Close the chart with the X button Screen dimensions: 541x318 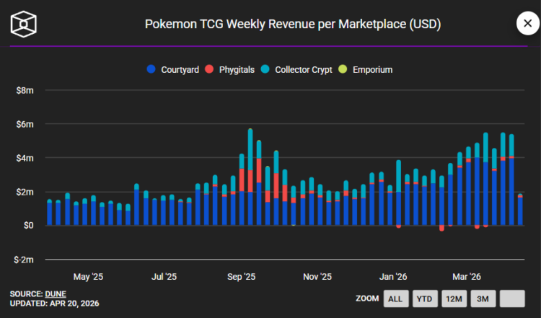click(527, 24)
